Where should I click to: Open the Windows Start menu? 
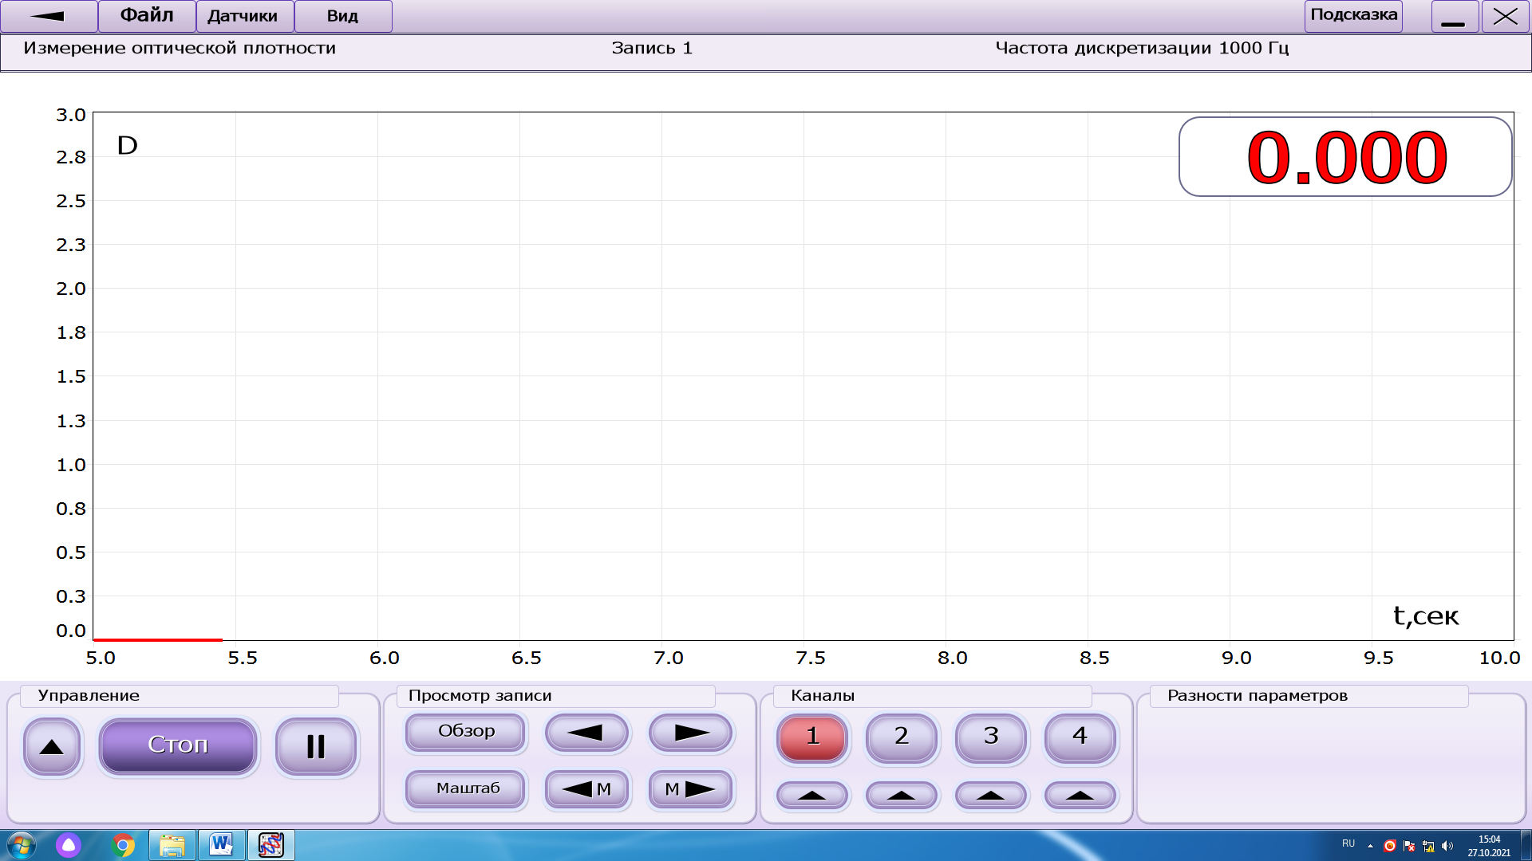click(22, 845)
